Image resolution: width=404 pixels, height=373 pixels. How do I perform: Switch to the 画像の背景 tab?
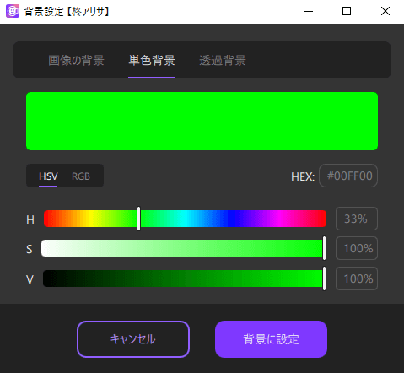point(76,61)
